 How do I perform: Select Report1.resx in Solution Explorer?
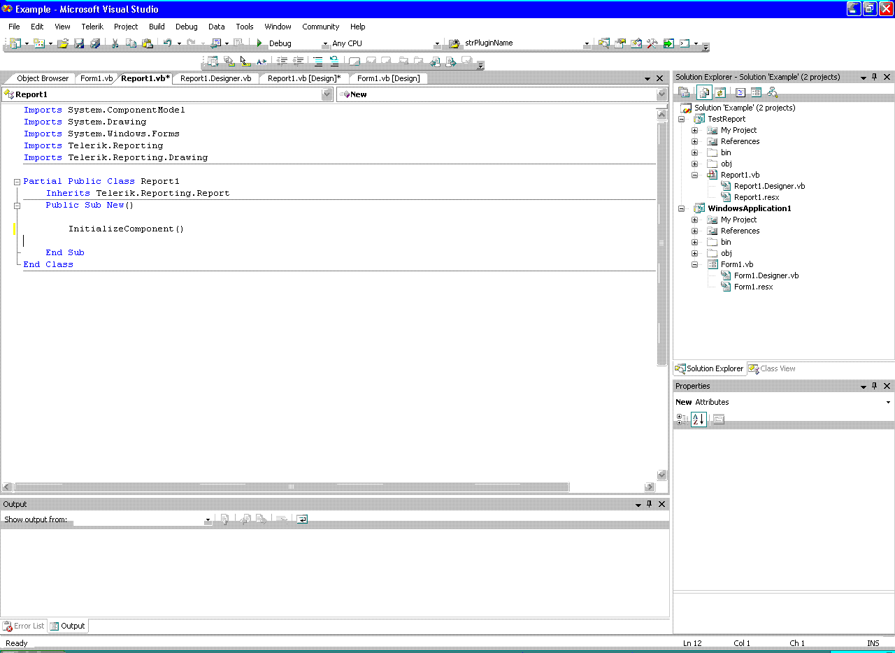click(757, 197)
